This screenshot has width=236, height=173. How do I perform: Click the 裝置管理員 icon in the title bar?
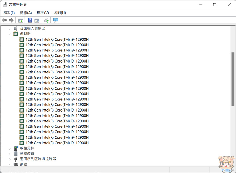point(5,5)
